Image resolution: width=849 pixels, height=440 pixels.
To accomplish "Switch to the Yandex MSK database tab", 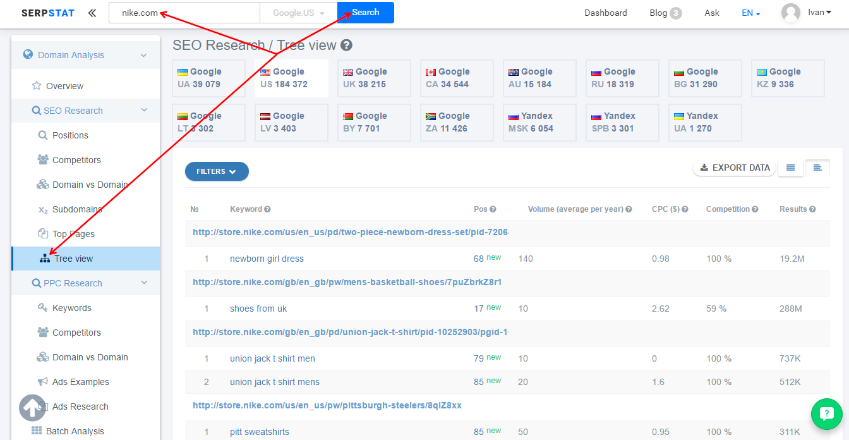I will tap(539, 123).
